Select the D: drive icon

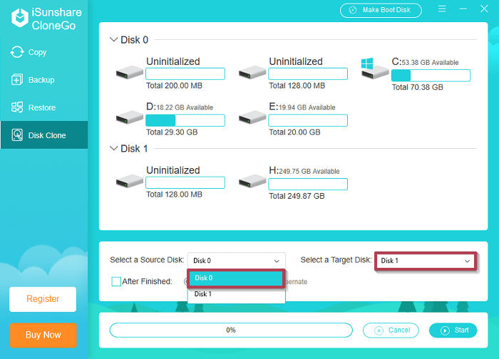pos(129,117)
